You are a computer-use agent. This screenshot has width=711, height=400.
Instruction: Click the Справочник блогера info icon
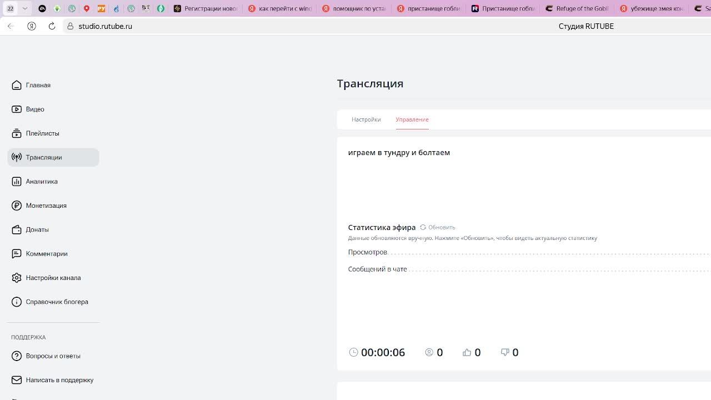pyautogui.click(x=17, y=302)
